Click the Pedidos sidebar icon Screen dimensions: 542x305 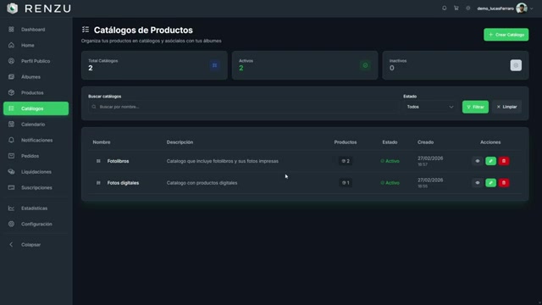click(11, 156)
